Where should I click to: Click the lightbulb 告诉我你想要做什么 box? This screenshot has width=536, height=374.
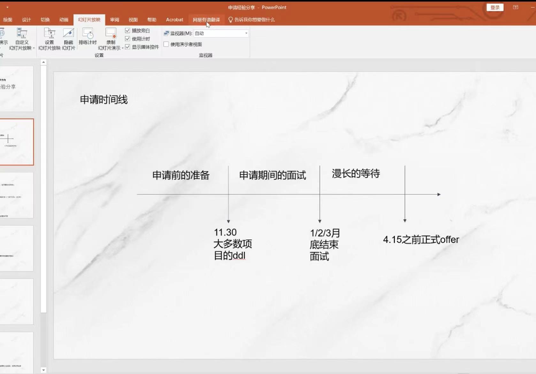click(x=251, y=20)
